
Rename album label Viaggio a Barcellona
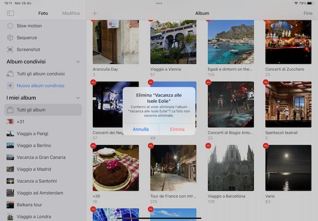(x=226, y=196)
